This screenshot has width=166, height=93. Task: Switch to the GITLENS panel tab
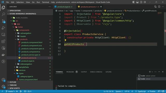pos(108,72)
